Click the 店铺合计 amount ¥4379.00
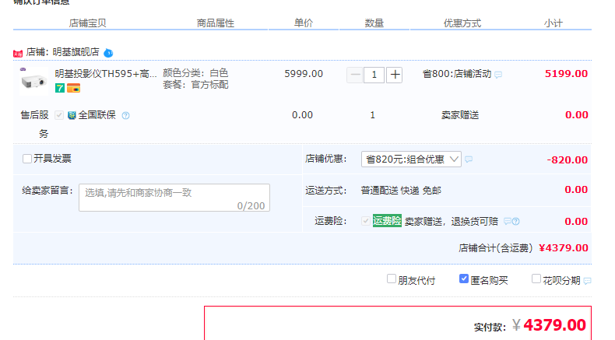 point(563,248)
